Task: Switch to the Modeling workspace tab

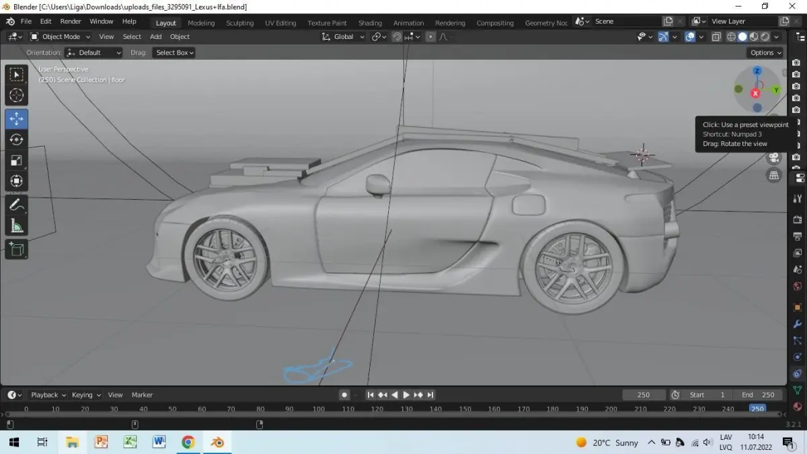Action: tap(201, 23)
